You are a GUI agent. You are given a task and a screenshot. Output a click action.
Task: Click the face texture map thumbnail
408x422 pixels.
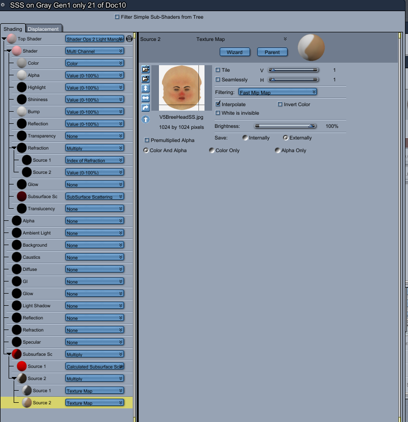click(x=182, y=88)
